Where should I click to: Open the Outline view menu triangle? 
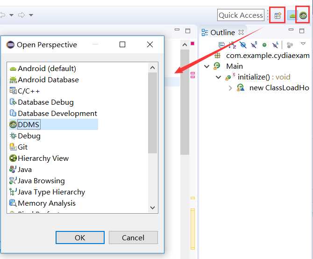click(303, 44)
